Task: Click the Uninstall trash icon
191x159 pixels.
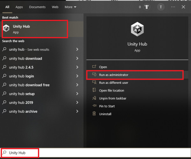Action: [94, 113]
